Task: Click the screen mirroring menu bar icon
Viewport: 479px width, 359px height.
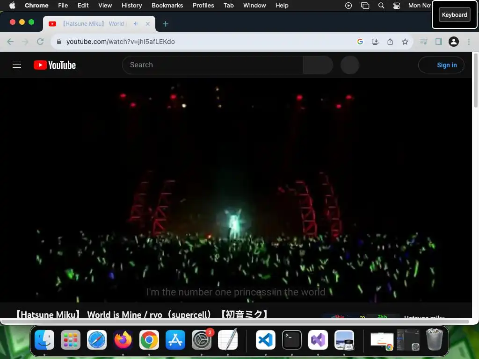Action: coord(365,5)
